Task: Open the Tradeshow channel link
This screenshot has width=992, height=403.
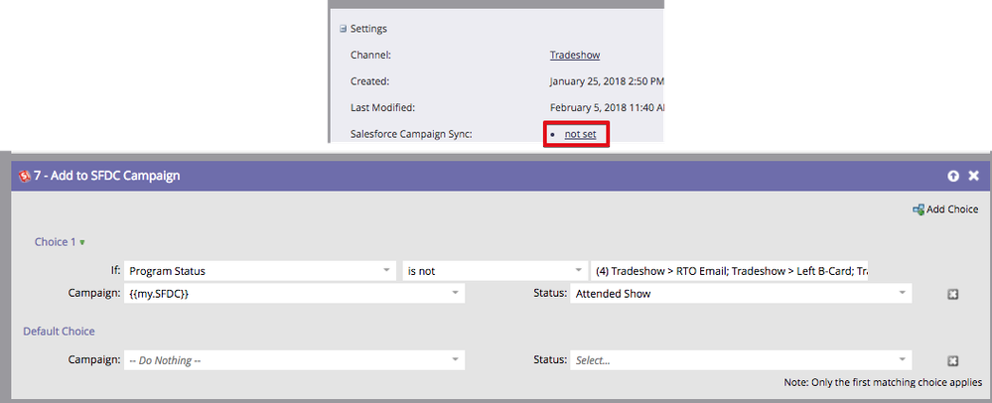Action: (575, 55)
